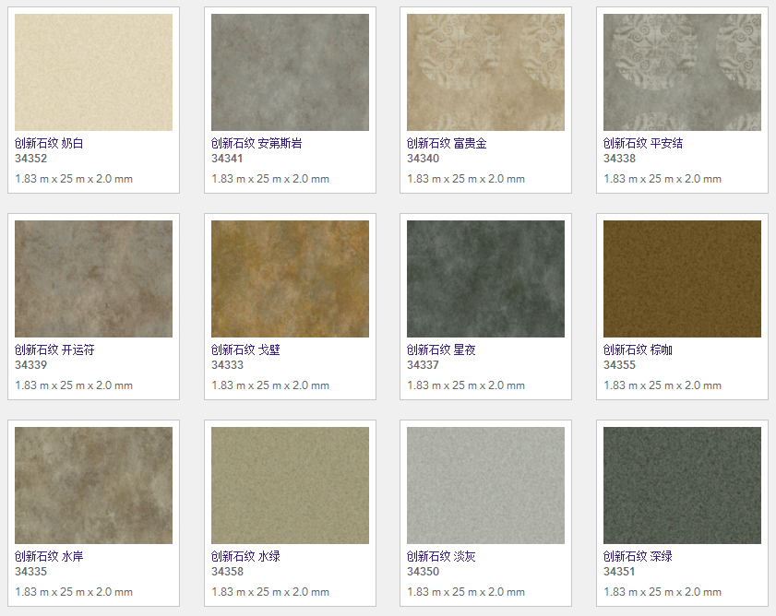Click the 富贵金 patterned gold thumbnail
The image size is (776, 616).
coord(485,72)
